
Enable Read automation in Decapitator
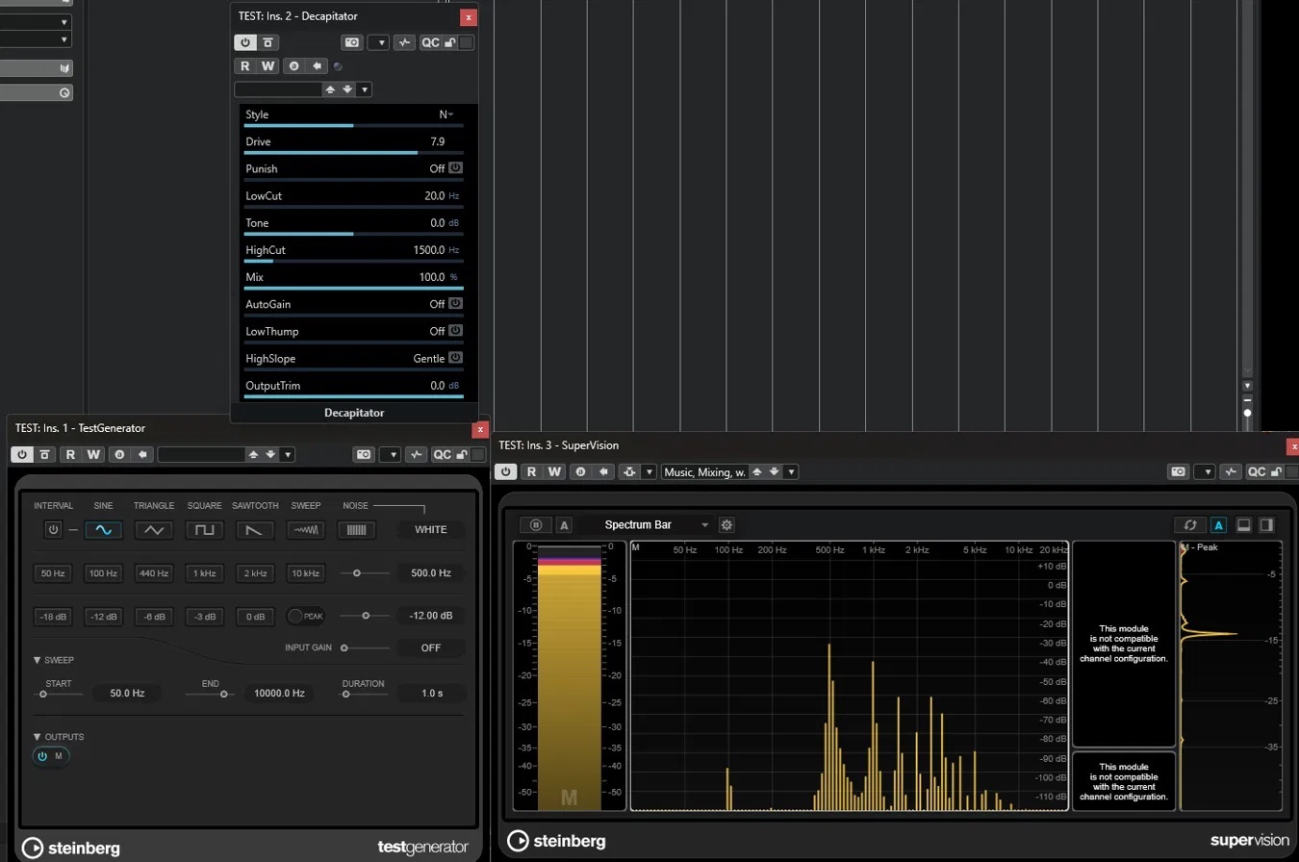pyautogui.click(x=244, y=66)
